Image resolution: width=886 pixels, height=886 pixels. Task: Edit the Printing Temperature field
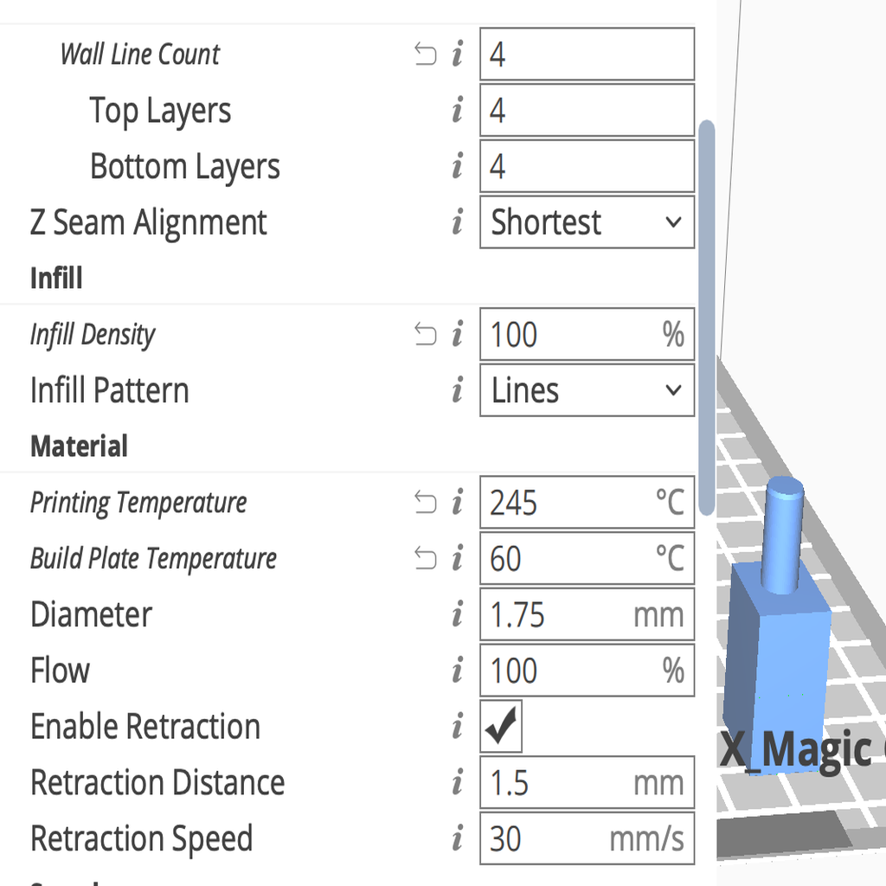click(587, 503)
